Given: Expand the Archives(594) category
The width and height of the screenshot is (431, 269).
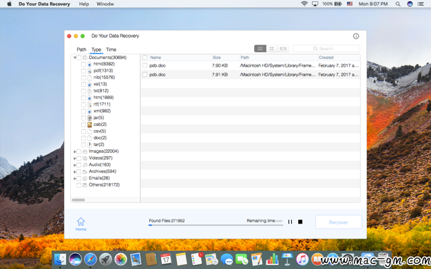Looking at the screenshot, I should pyautogui.click(x=75, y=172).
